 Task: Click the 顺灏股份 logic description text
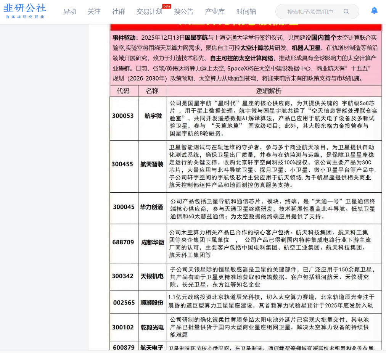[271, 301]
